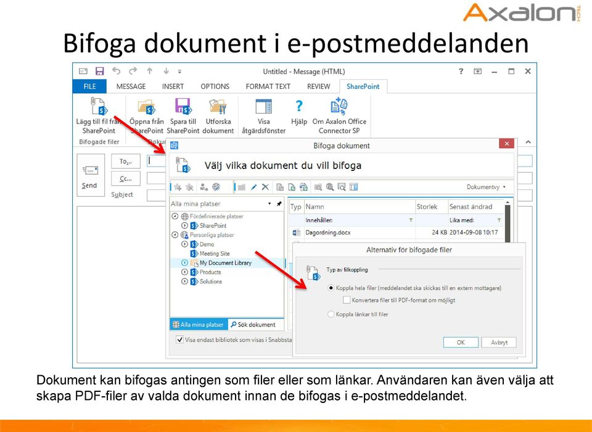Click the Outlook help question mark

pos(461,71)
